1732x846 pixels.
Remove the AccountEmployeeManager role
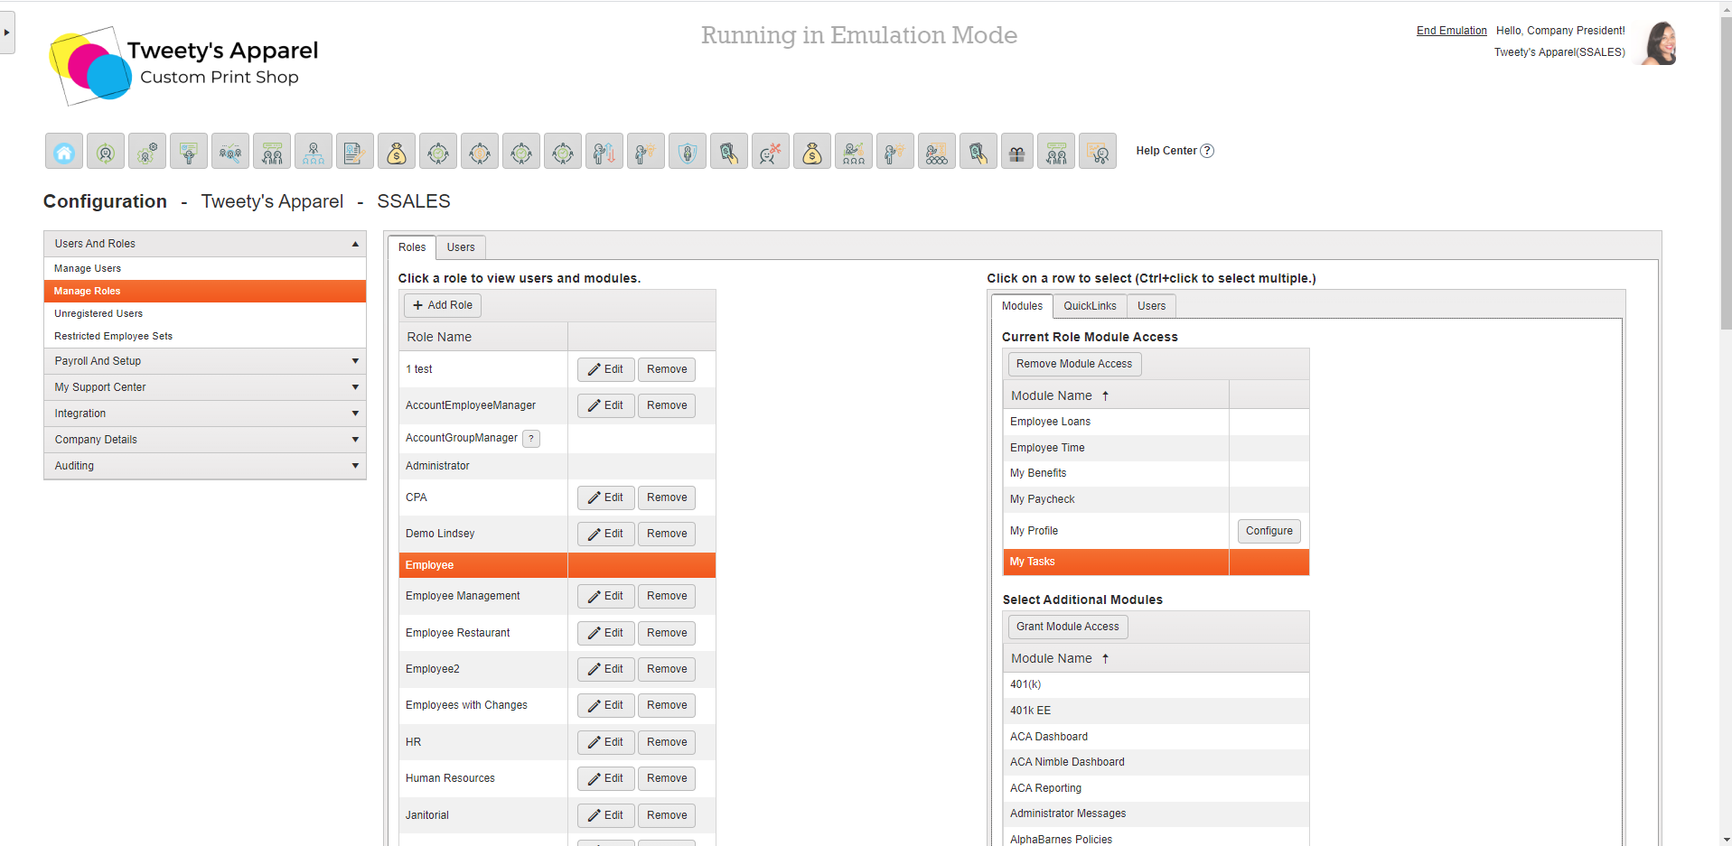click(667, 405)
